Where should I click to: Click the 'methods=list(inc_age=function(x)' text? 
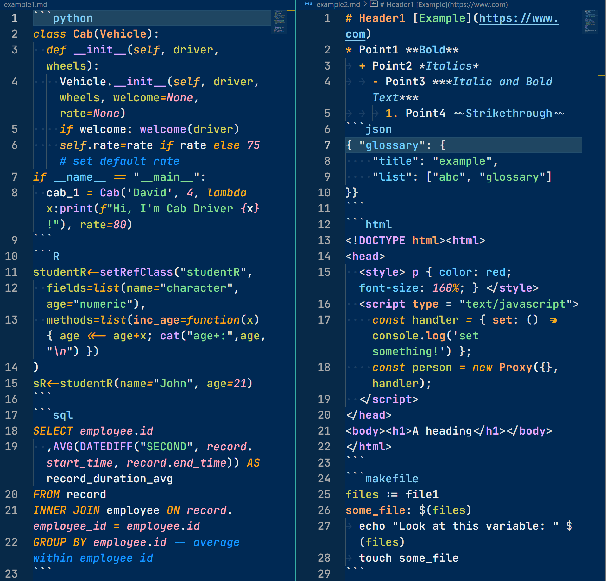tap(153, 320)
